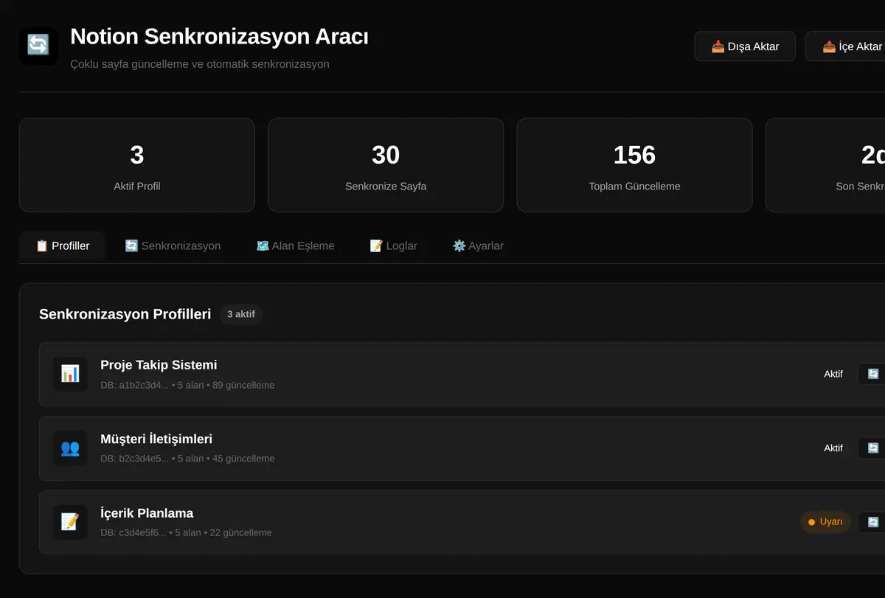Click the Aktif status of Proje Takip Sistemi

[x=833, y=374]
